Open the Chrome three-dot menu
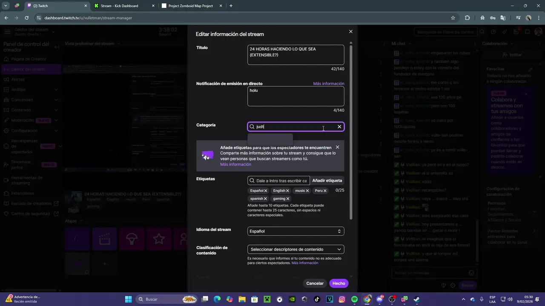 click(538, 18)
